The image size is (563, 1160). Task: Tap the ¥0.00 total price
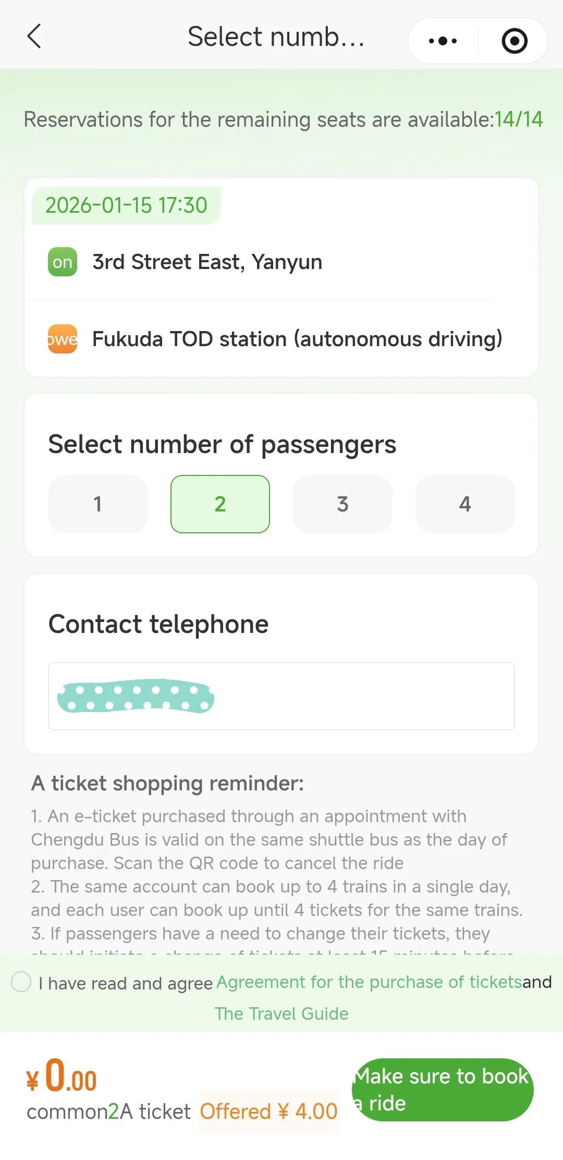tap(63, 1077)
